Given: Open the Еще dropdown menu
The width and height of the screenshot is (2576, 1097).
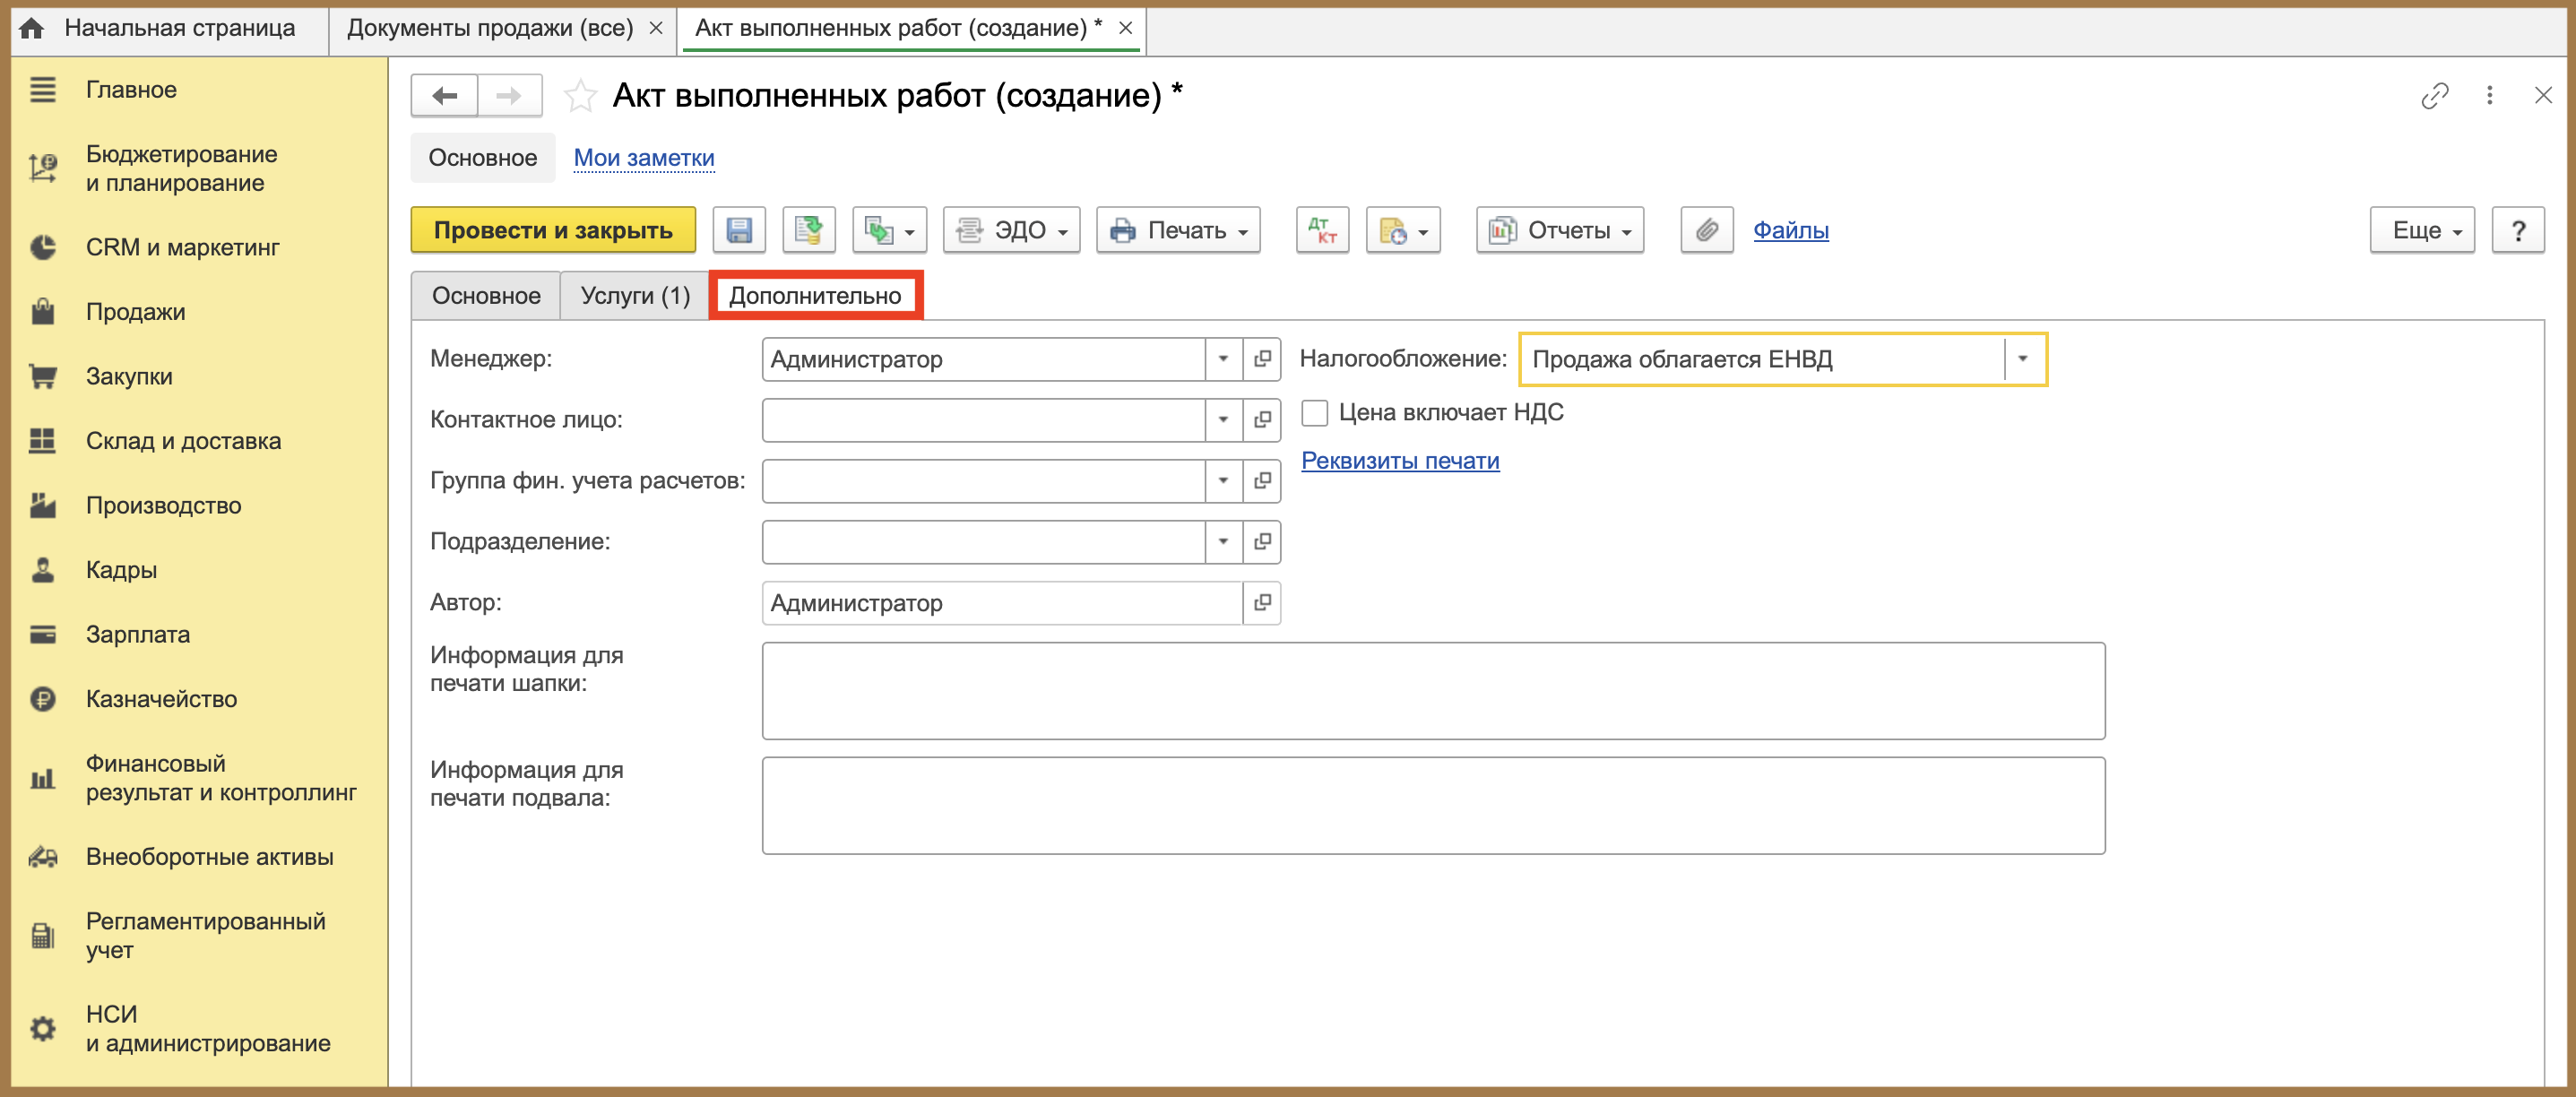Looking at the screenshot, I should [x=2422, y=230].
